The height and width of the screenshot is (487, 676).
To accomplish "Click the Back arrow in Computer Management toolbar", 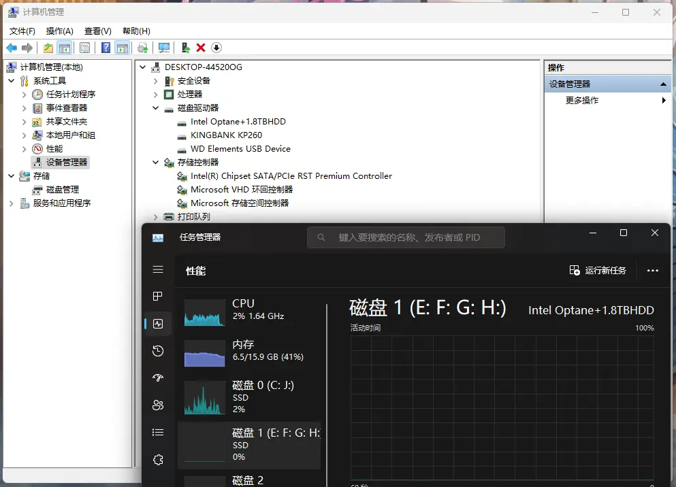I will tap(12, 48).
